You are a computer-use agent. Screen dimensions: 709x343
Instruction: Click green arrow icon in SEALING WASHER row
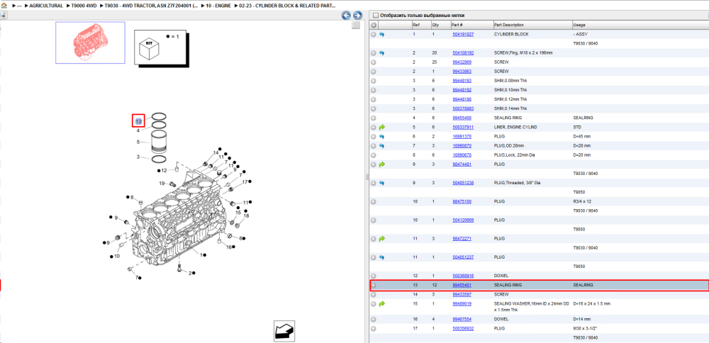[x=381, y=304]
